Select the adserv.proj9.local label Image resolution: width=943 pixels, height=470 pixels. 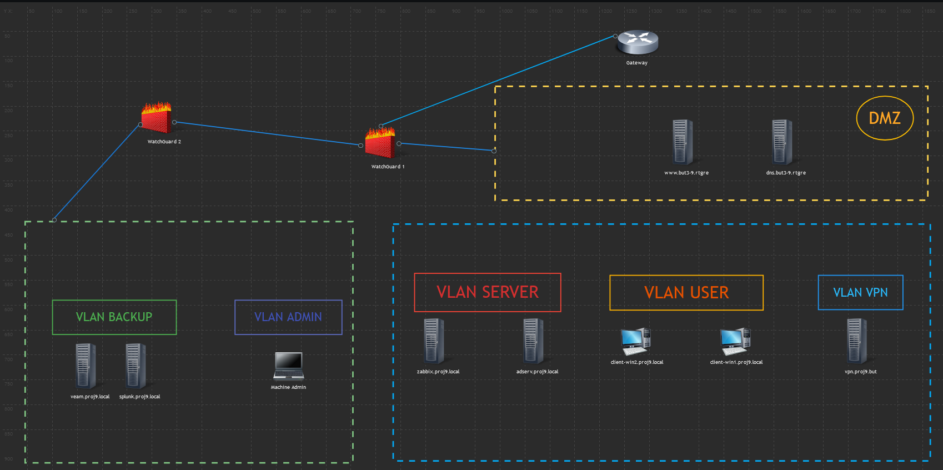[538, 372]
